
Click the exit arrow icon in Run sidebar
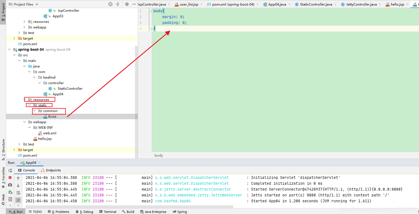point(10,199)
